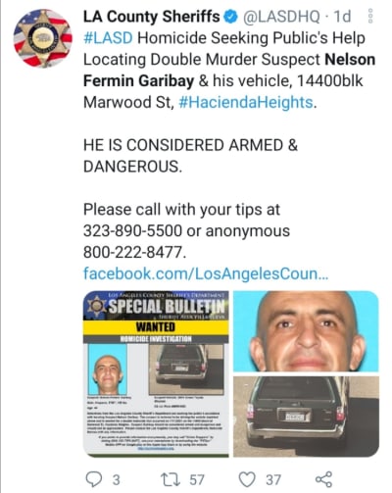Click the 1d tweet timestamp
The width and height of the screenshot is (392, 493).
coord(342,17)
